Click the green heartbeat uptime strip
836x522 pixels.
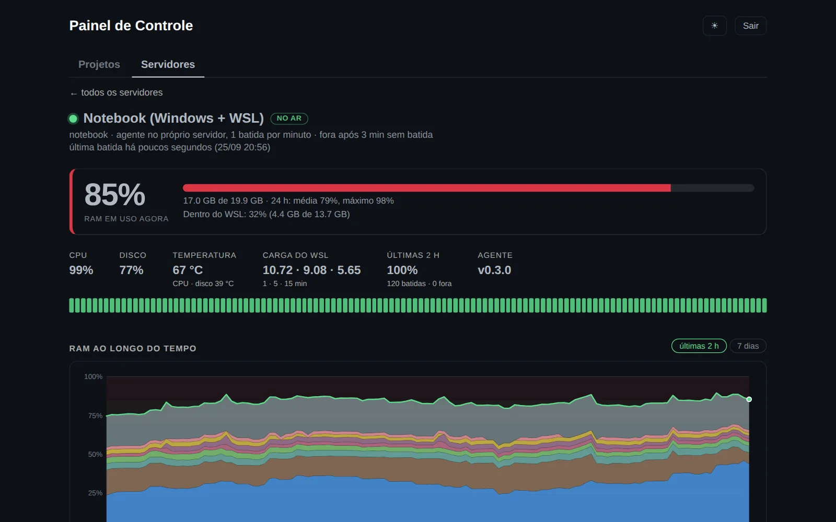[x=418, y=305]
